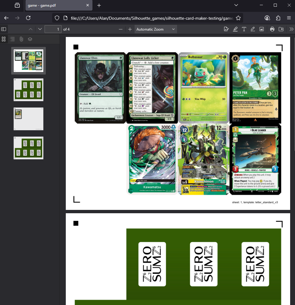This screenshot has width=295, height=305.
Task: Switch to the game - game.pdf tab
Action: (59, 5)
